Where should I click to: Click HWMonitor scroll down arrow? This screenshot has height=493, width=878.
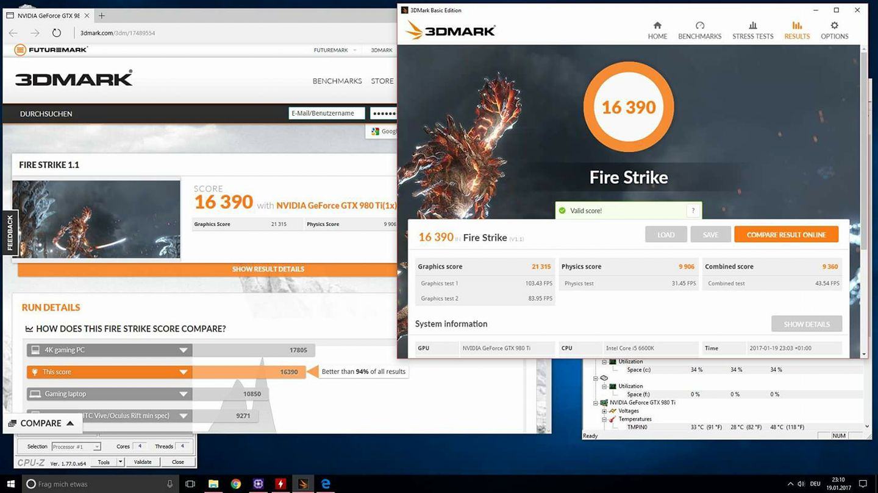coord(868,427)
